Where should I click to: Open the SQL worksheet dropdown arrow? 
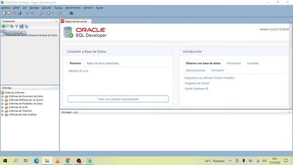point(64,13)
